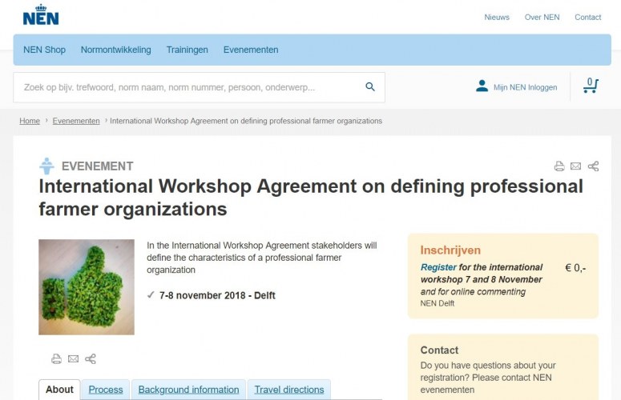Click the Nieuws link in the header
This screenshot has width=621, height=400.
tap(497, 18)
